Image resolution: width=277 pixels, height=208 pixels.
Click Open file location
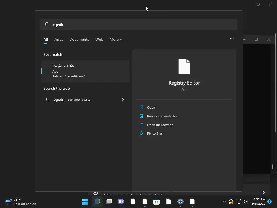click(160, 125)
